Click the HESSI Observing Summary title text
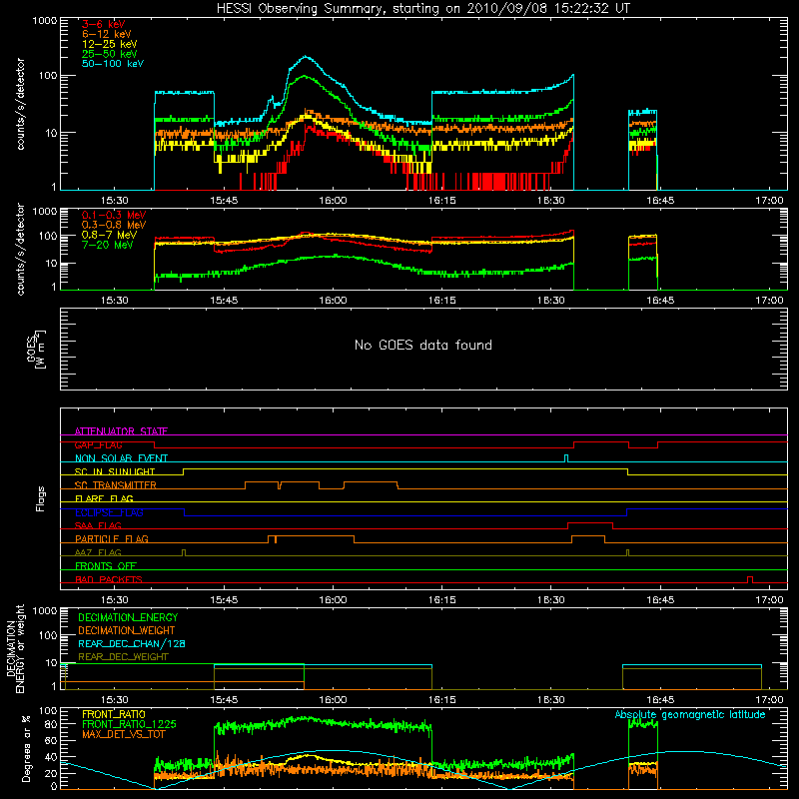Viewport: 799px width, 799px height. tap(422, 9)
